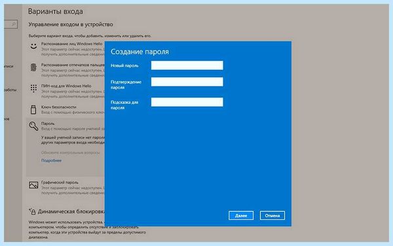Click the 'Новый пароль' label
Image resolution: width=393 pixels, height=246 pixels.
124,65
